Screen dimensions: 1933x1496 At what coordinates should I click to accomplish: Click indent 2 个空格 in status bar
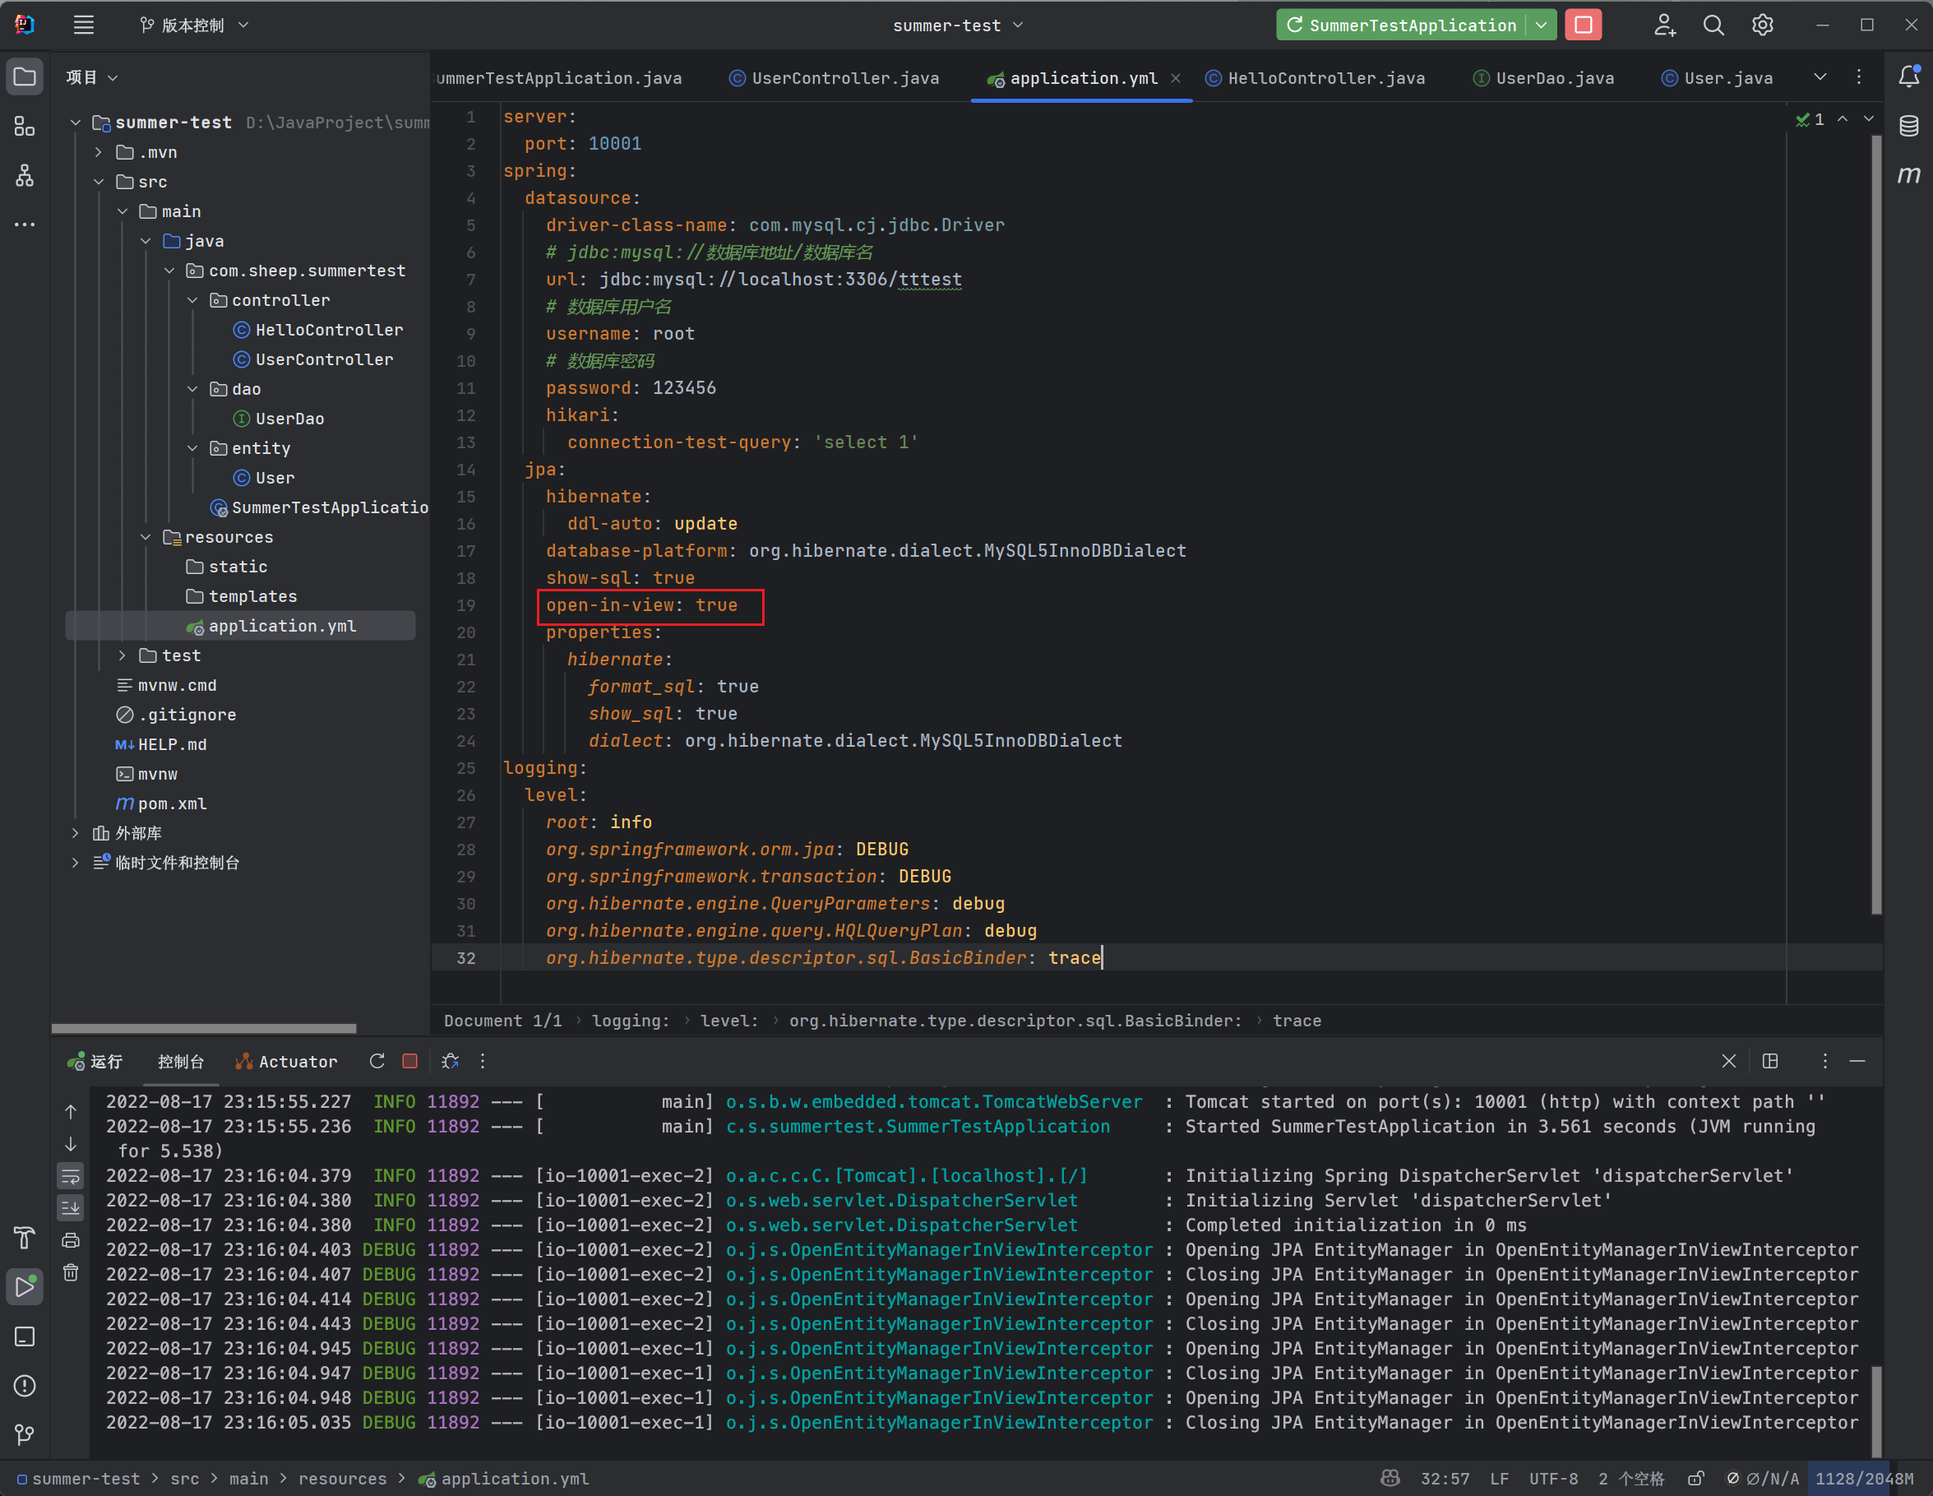(x=1630, y=1478)
